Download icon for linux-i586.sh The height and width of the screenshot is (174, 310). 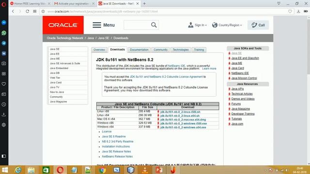158,112
